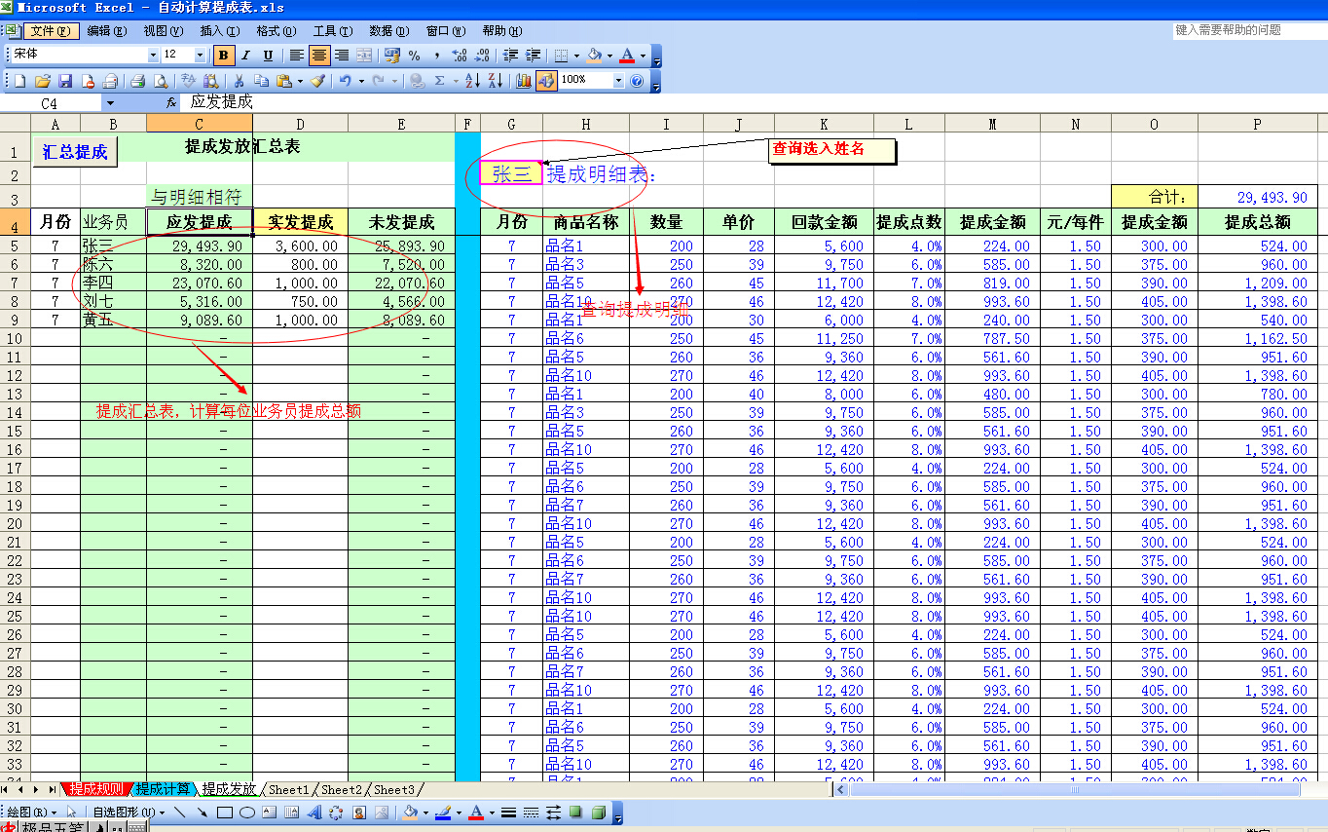Screen dimensions: 1328x832
Task: Open the 插入 menu
Action: point(219,31)
